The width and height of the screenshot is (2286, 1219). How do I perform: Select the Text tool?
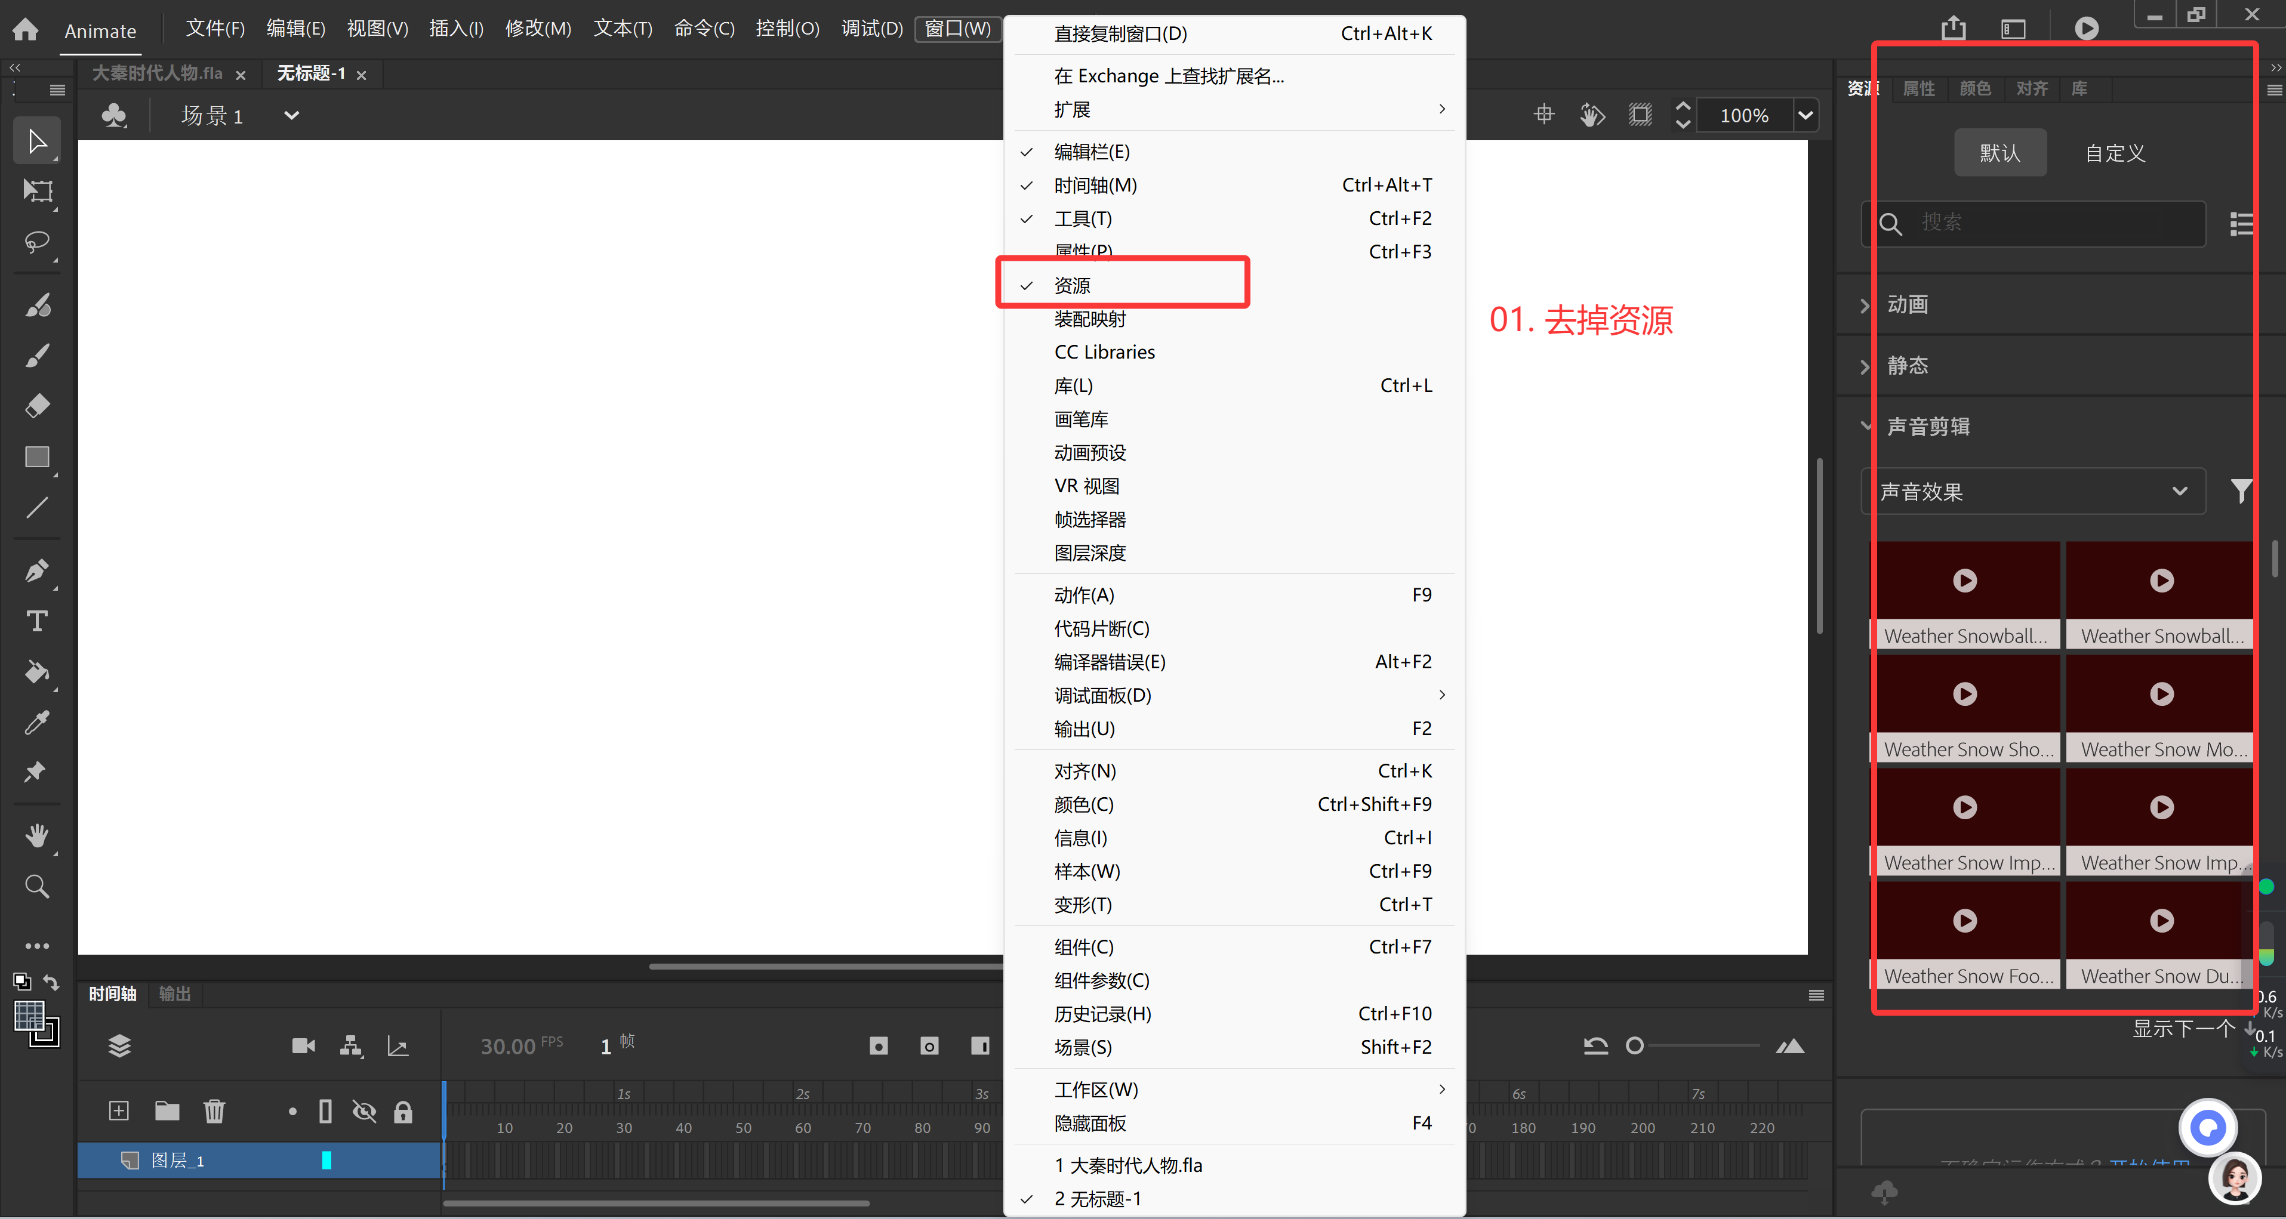point(37,621)
